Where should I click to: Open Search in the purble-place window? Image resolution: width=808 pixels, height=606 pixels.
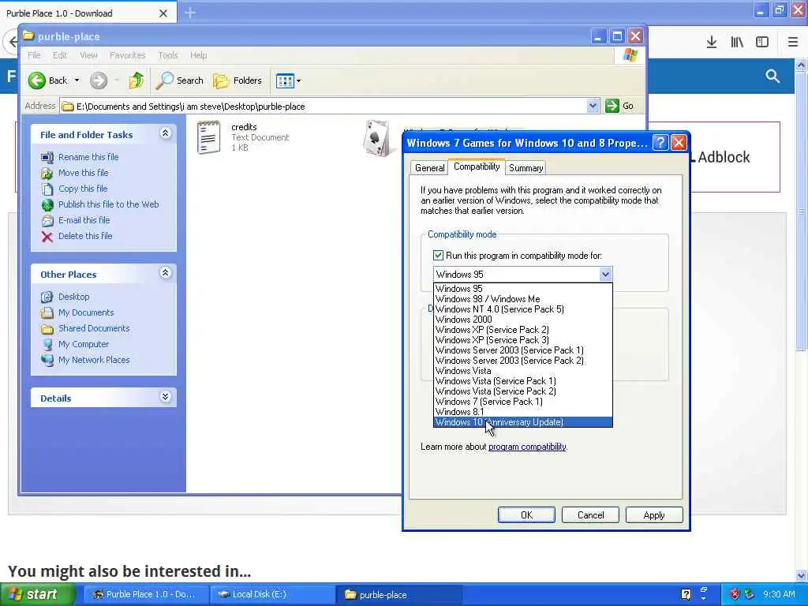pos(181,80)
